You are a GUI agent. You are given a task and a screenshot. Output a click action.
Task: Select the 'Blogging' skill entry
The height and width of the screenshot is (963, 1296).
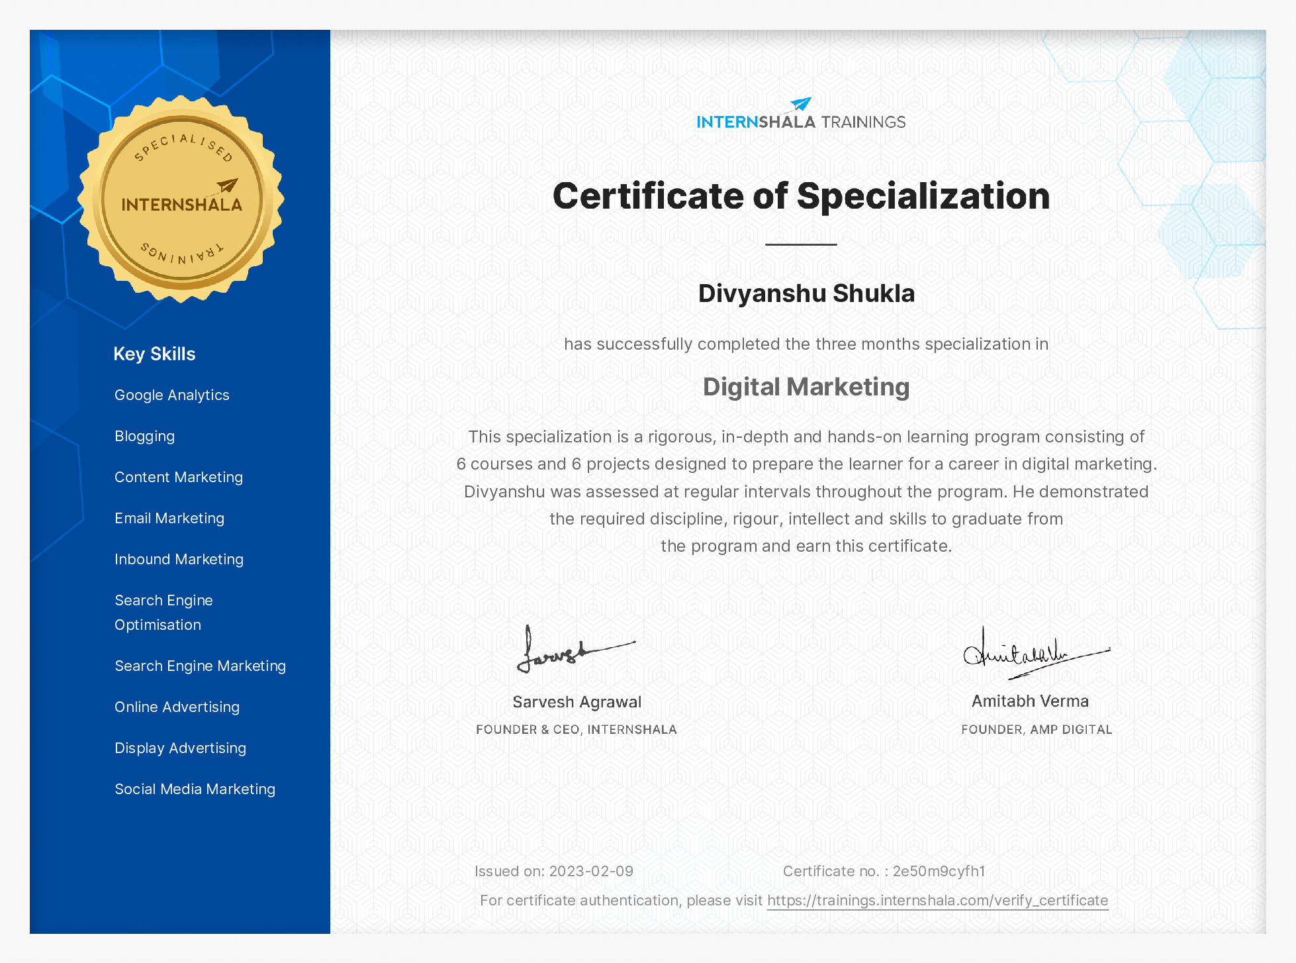144,436
